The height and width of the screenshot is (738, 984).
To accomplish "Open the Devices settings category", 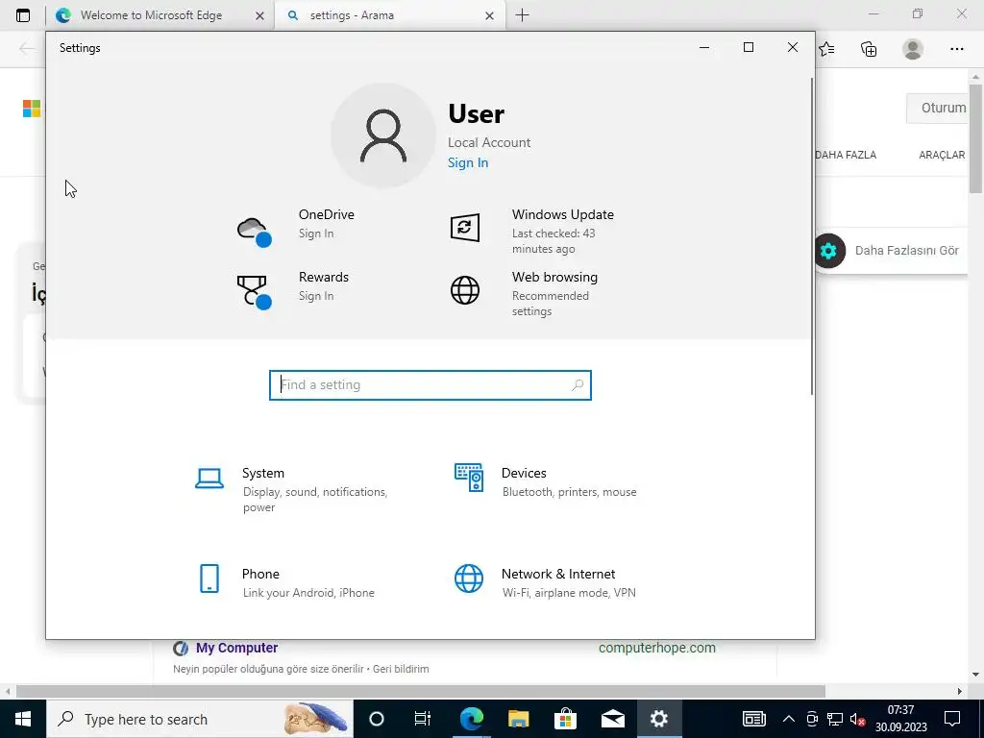I will click(x=545, y=481).
